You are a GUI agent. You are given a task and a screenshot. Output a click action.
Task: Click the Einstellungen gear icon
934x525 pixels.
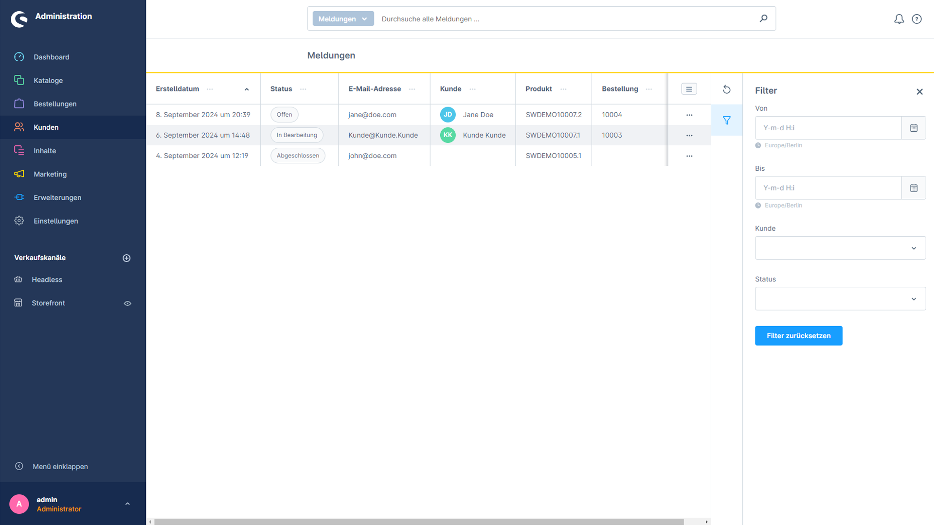click(x=19, y=220)
